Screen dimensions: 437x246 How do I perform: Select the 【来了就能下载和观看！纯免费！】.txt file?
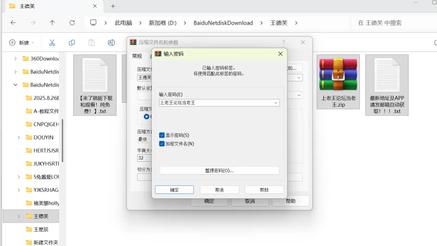point(95,85)
